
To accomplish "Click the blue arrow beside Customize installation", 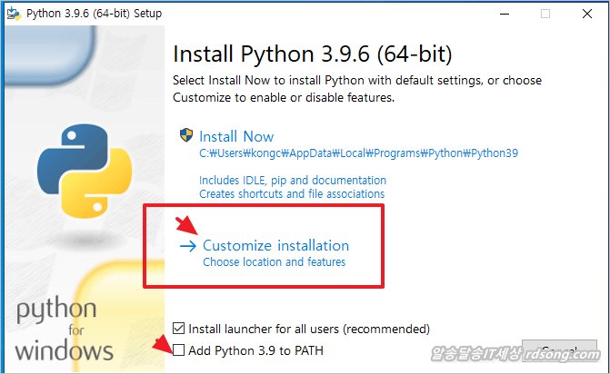I will pos(189,246).
